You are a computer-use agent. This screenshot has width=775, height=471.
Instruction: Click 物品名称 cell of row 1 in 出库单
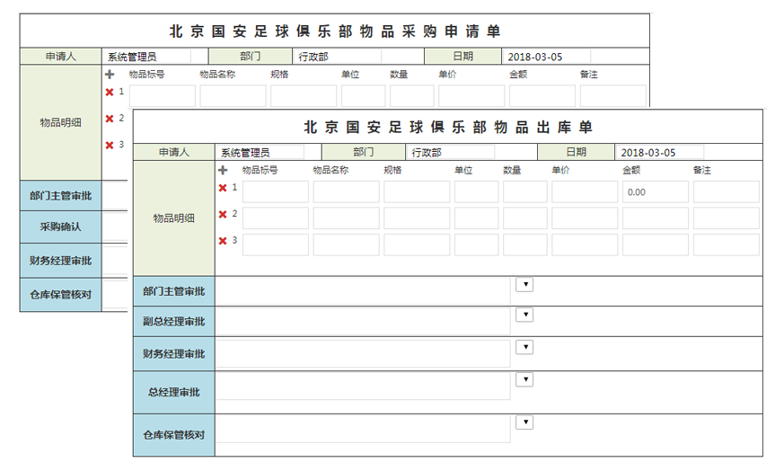click(x=346, y=192)
